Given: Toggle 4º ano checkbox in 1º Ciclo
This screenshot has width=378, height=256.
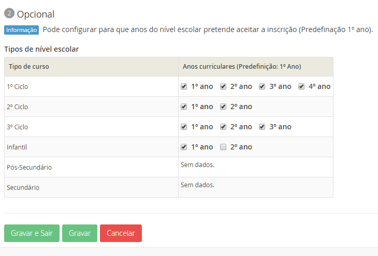Looking at the screenshot, I should point(301,86).
